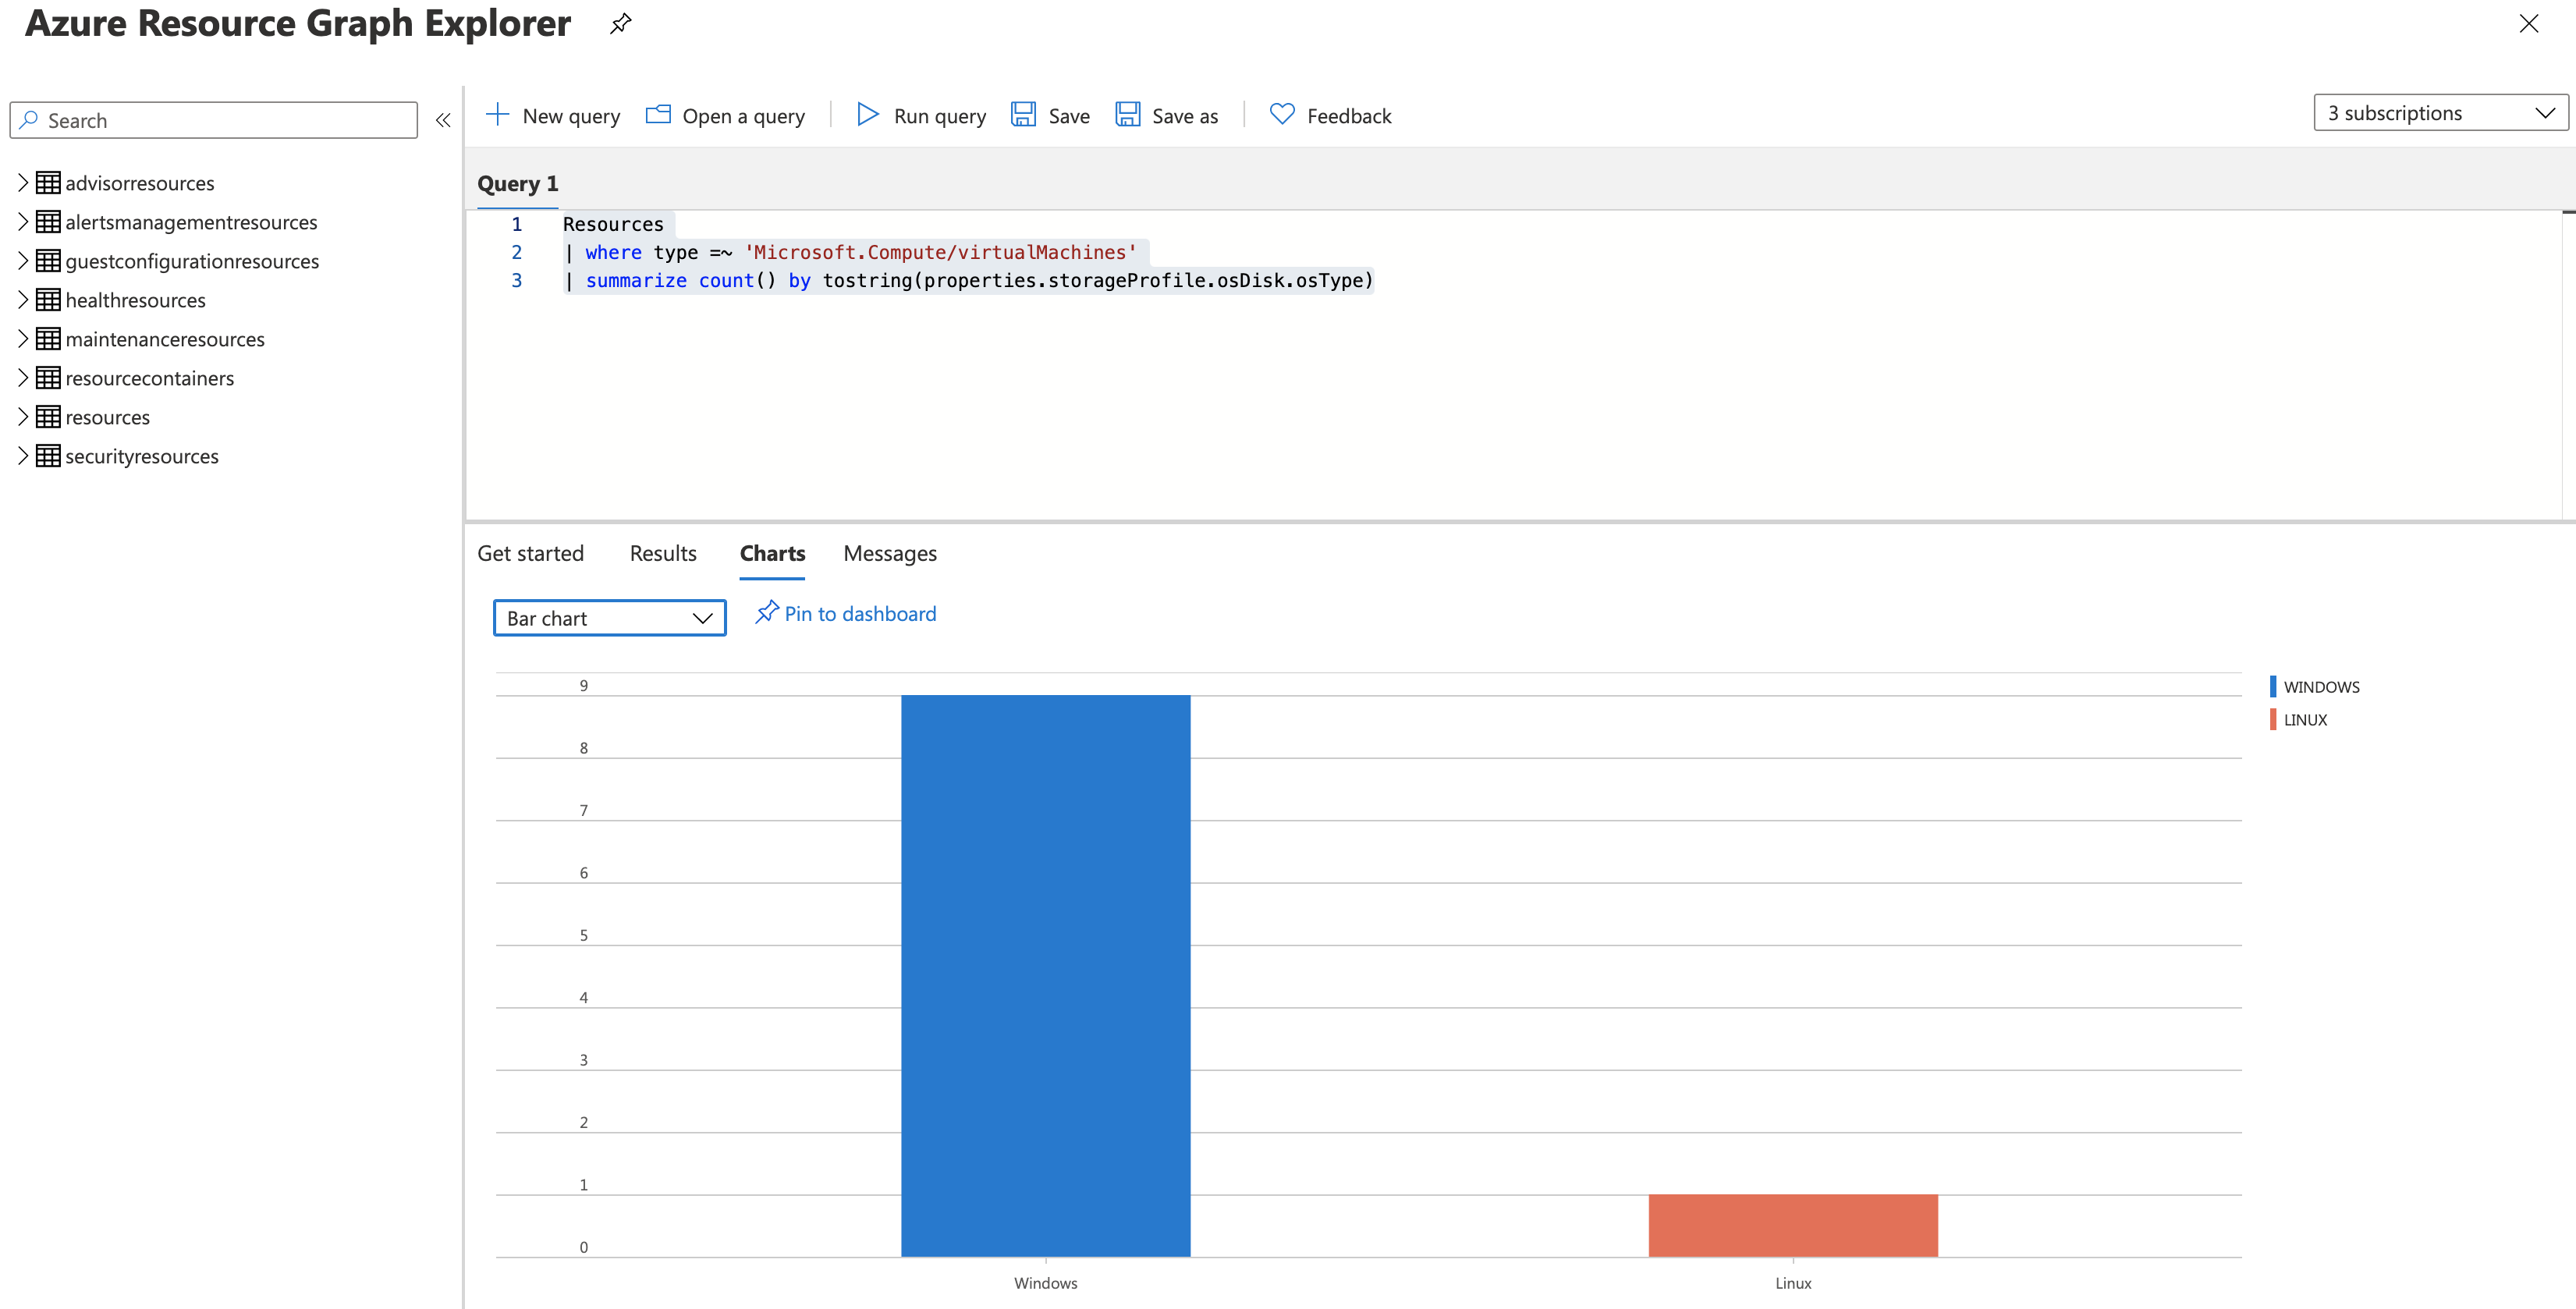This screenshot has width=2576, height=1309.
Task: Click the New query label
Action: [x=571, y=116]
